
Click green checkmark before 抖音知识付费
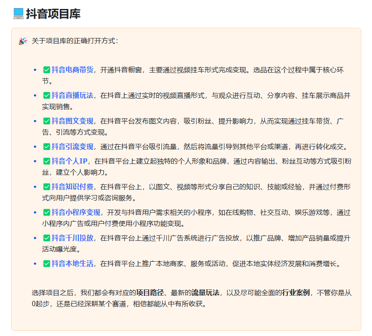pos(47,187)
